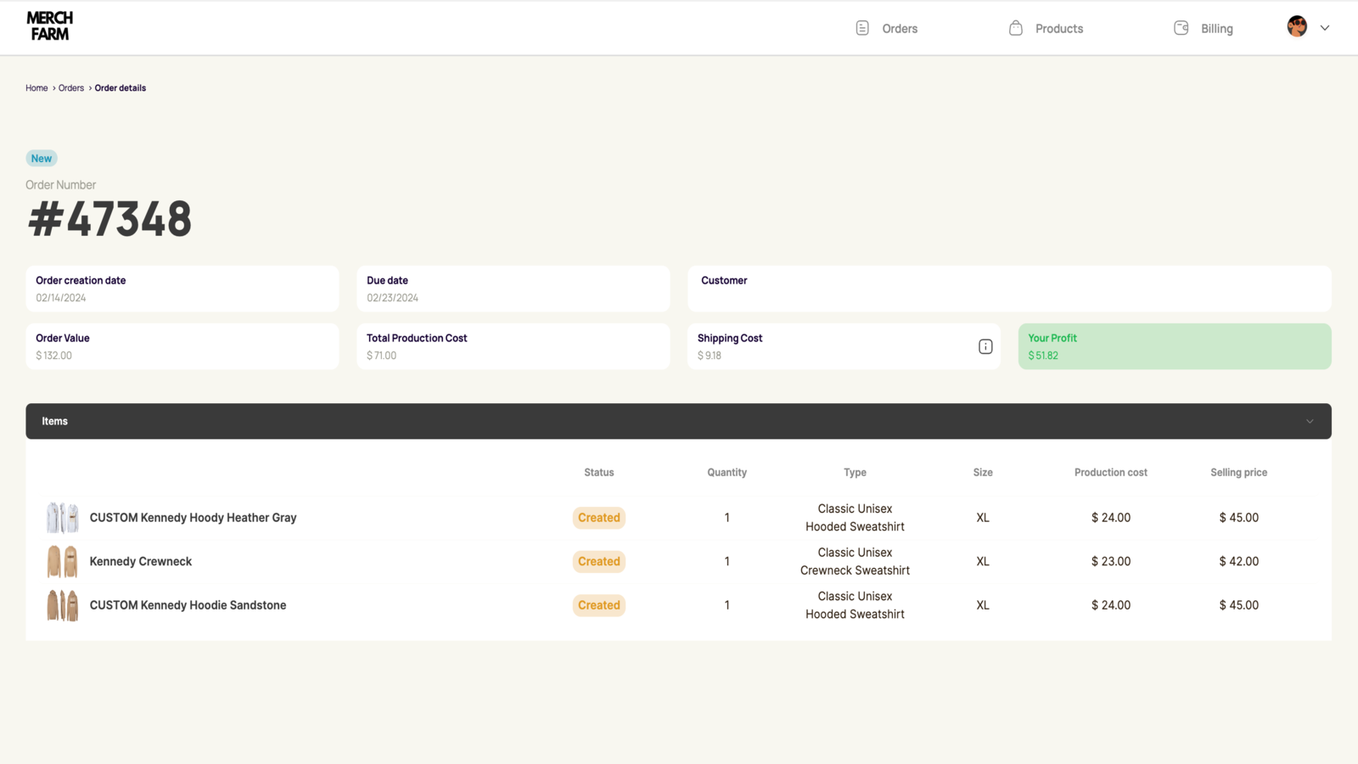The width and height of the screenshot is (1358, 764).
Task: Collapse the Items section chevron
Action: (x=1310, y=421)
